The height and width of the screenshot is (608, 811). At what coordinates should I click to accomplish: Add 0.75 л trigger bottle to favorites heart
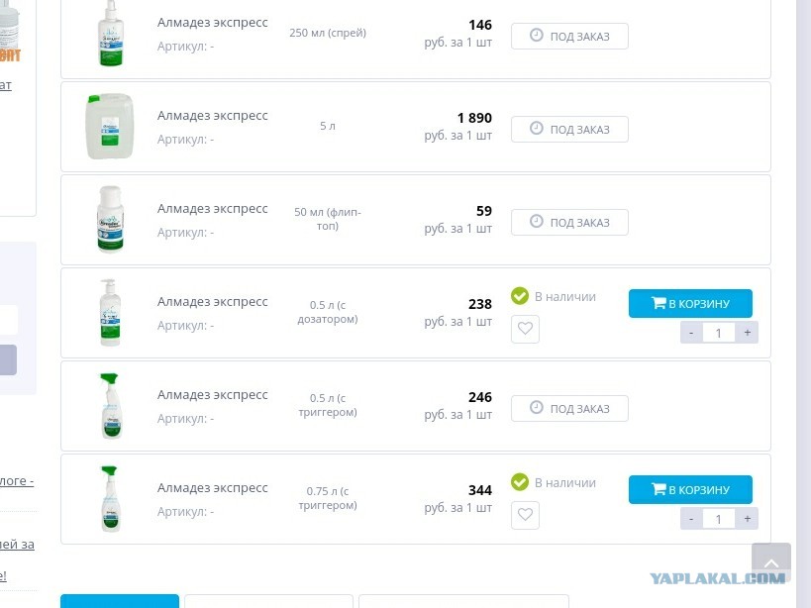pyautogui.click(x=525, y=515)
